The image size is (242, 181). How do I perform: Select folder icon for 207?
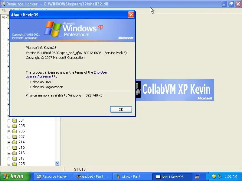(15, 137)
